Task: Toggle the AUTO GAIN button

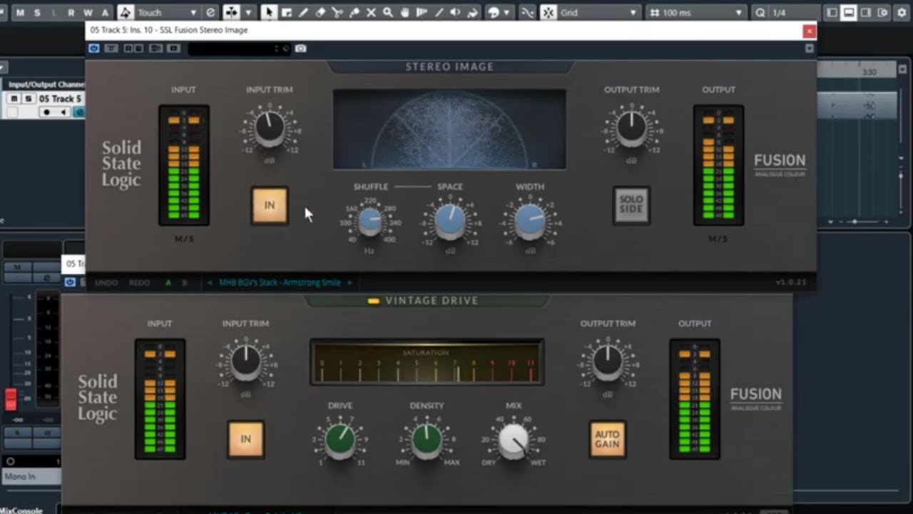Action: pos(608,439)
